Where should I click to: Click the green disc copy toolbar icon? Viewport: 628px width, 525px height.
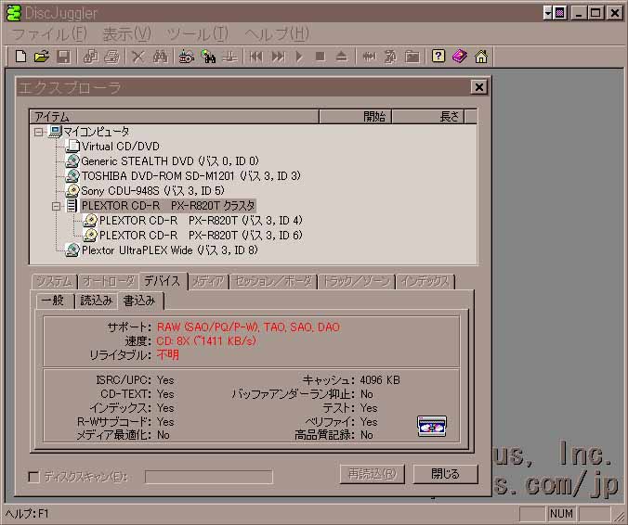(x=208, y=57)
